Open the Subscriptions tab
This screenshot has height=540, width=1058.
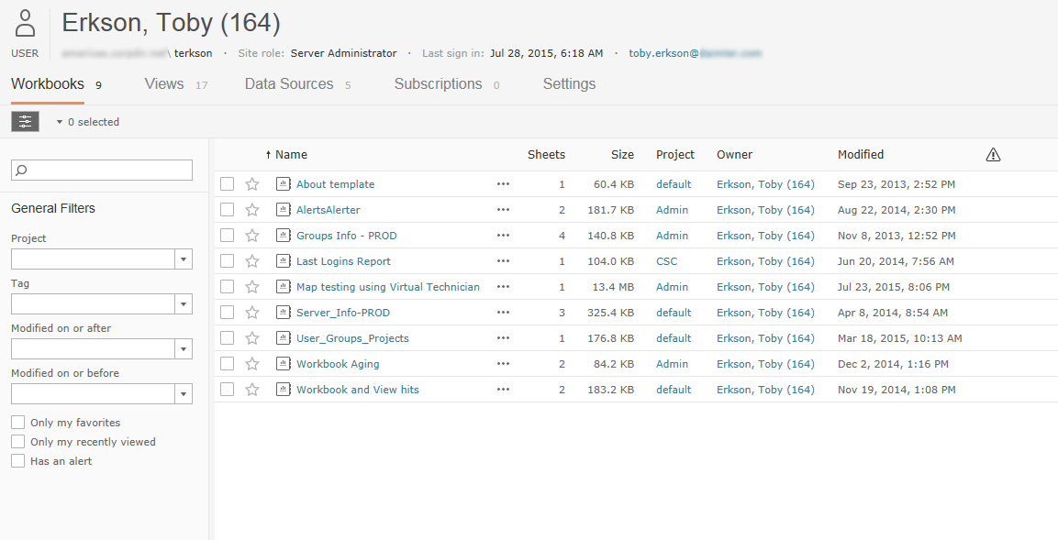click(x=438, y=83)
